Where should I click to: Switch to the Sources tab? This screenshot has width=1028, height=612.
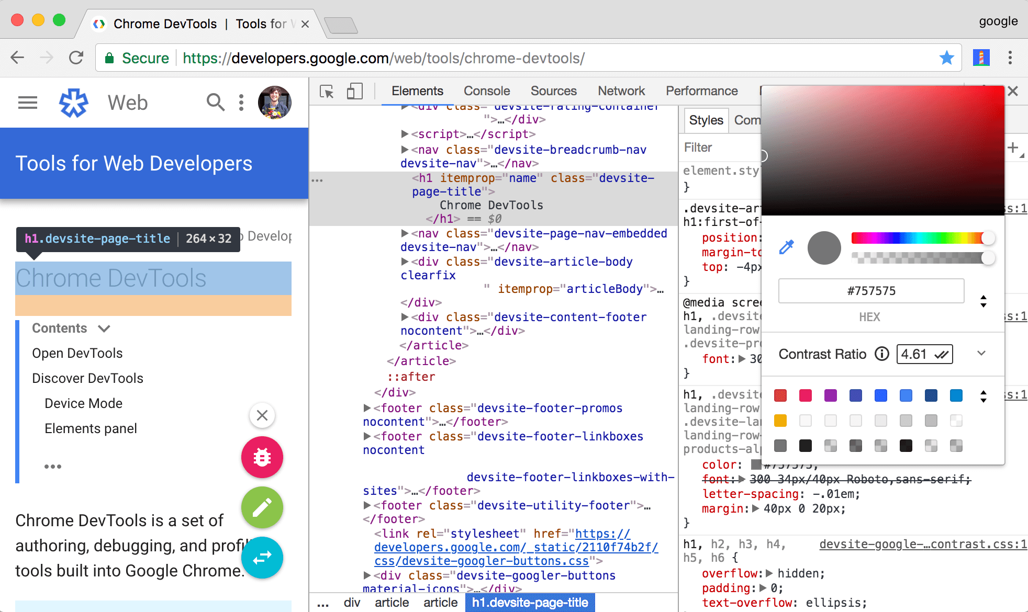click(554, 91)
